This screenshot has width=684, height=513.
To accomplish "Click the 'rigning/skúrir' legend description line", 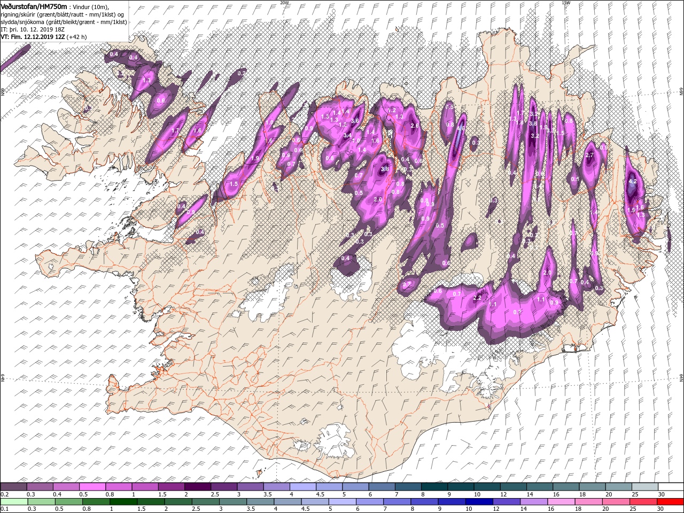I will (x=63, y=14).
